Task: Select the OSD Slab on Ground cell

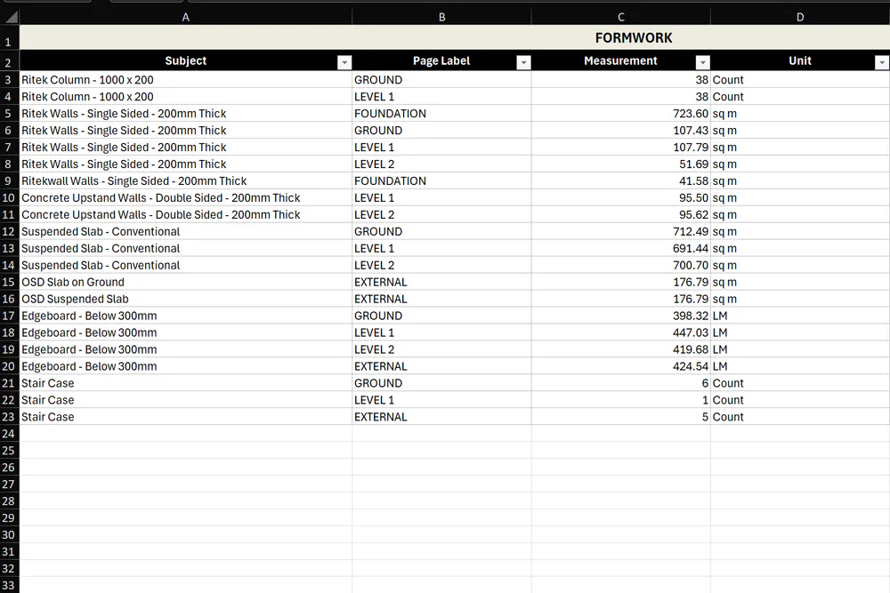Action: pos(186,283)
